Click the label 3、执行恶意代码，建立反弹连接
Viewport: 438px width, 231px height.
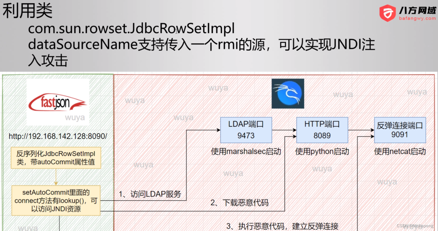tap(282, 226)
